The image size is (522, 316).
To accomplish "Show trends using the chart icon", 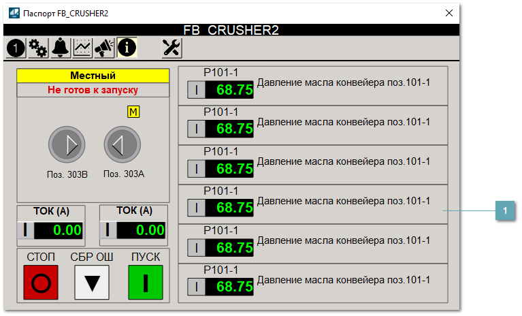I will [82, 48].
